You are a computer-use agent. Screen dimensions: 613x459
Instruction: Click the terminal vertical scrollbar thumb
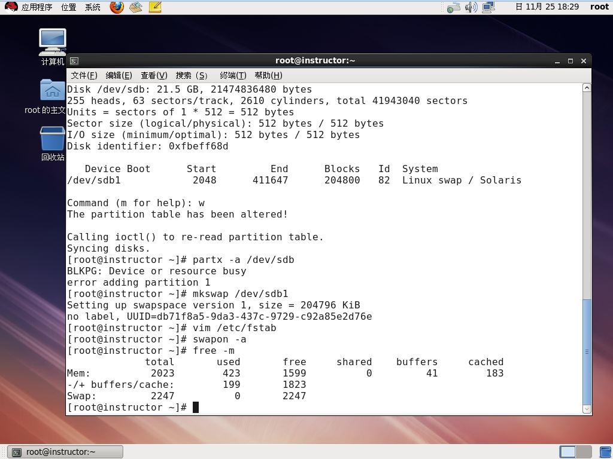click(x=587, y=352)
